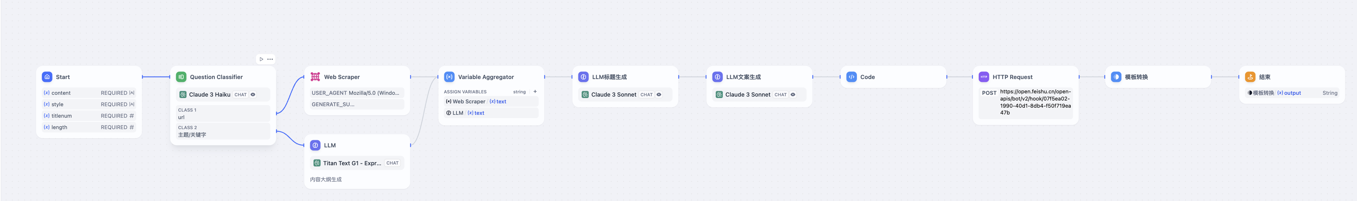Viewport: 1357px width, 201px height.
Task: Select the CLASS 1 url entry
Action: click(x=223, y=113)
